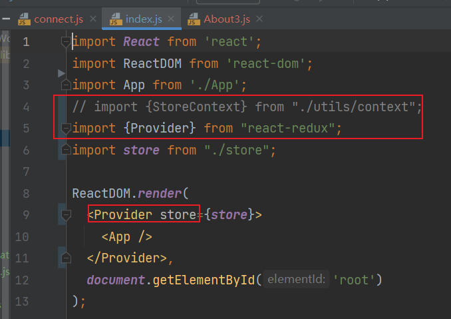Click the './App' path string

(x=215, y=85)
